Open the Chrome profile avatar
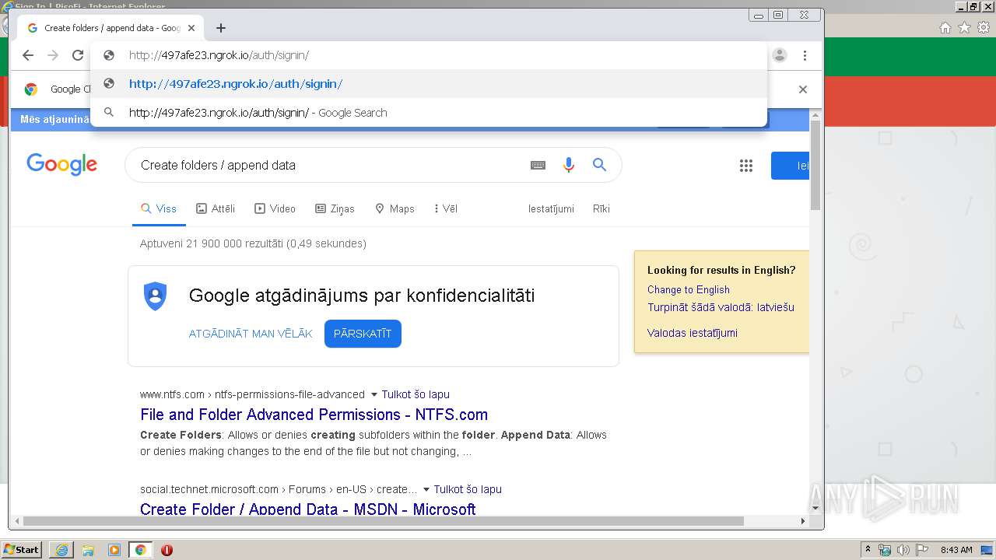This screenshot has height=560, width=996. [x=780, y=55]
